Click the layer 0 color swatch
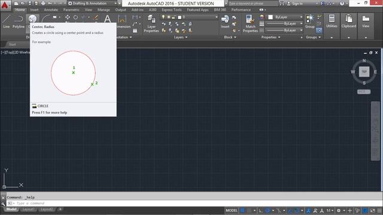This screenshot has width=383, height=215. click(x=180, y=17)
